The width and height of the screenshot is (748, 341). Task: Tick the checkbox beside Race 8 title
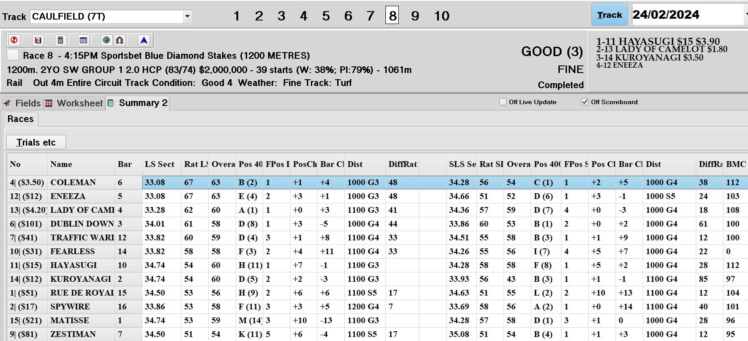pyautogui.click(x=13, y=55)
